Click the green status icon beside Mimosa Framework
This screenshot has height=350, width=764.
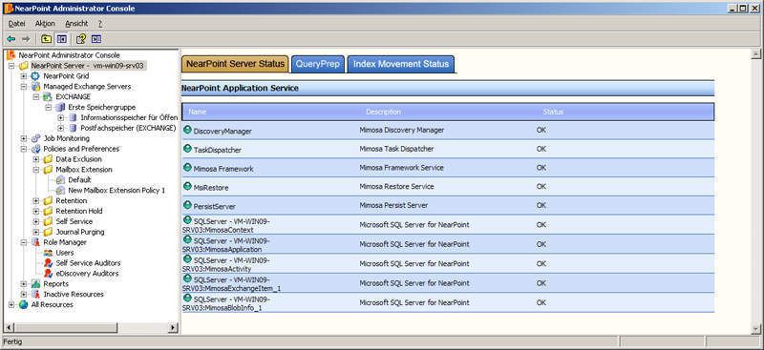[187, 167]
